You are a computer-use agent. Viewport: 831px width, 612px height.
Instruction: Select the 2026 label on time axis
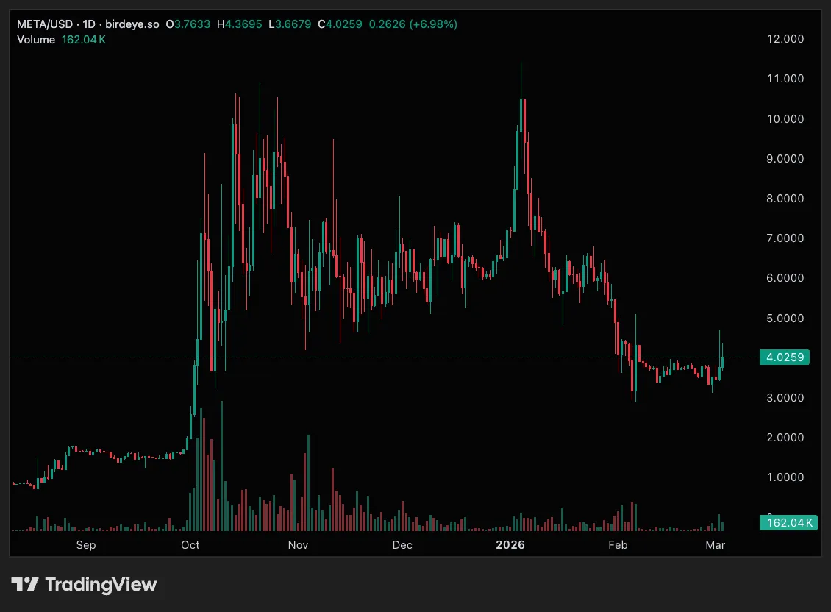point(510,545)
